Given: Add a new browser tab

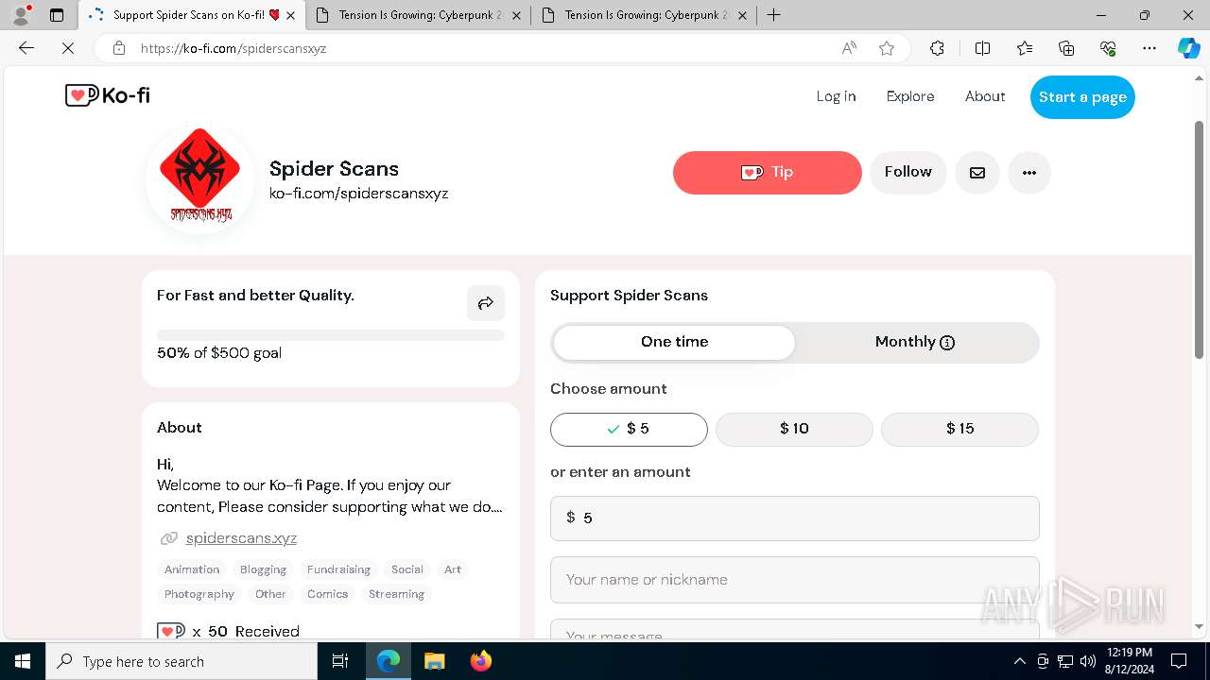Looking at the screenshot, I should click(x=773, y=15).
